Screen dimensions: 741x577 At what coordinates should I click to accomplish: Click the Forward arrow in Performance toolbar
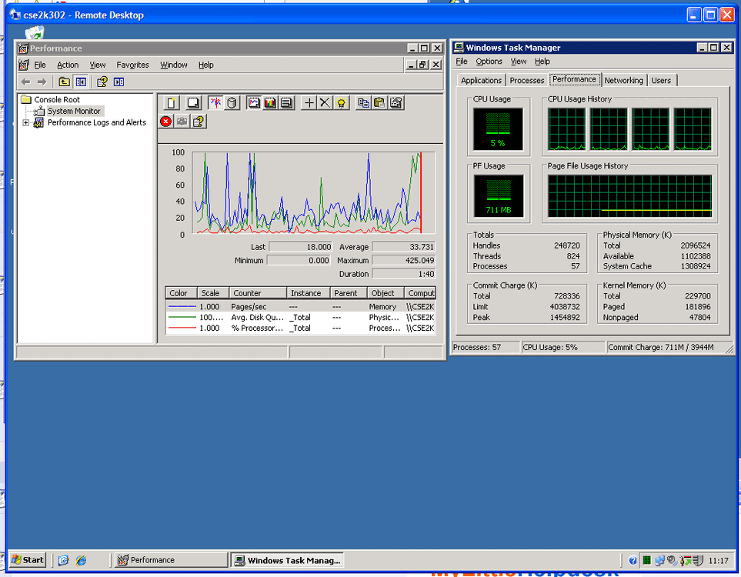[42, 82]
